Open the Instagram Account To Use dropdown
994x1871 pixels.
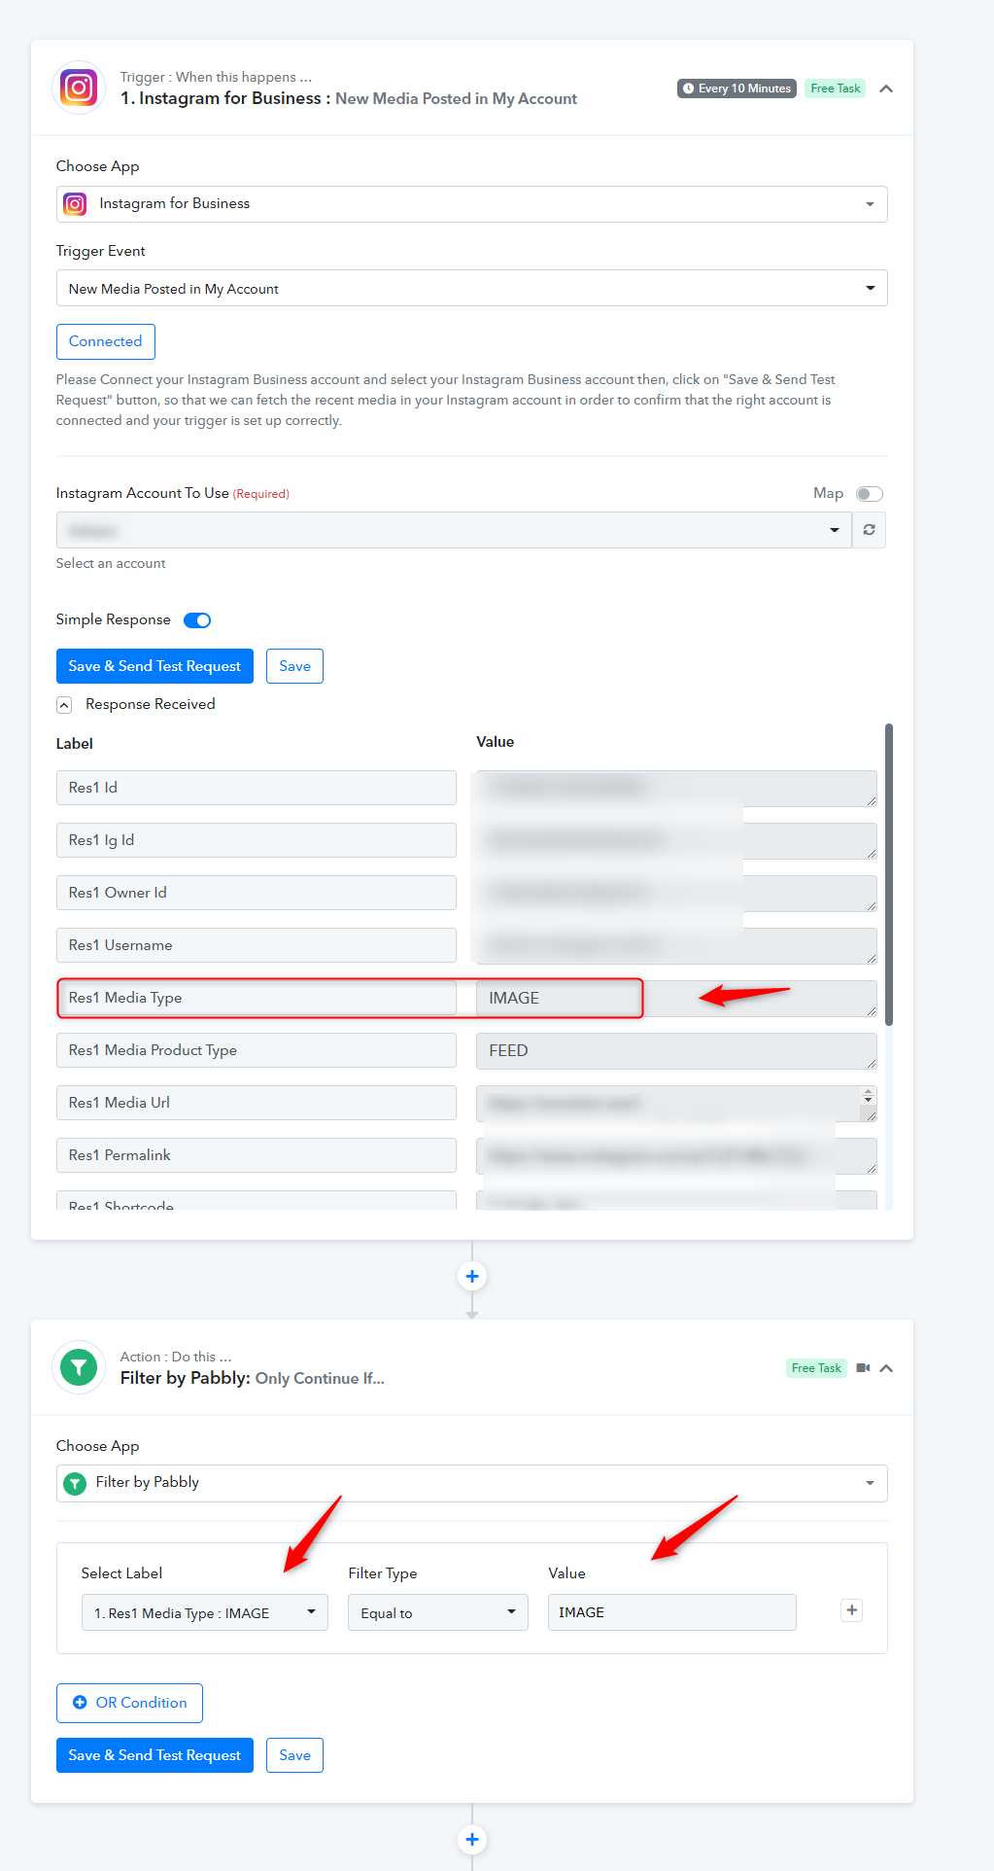click(x=454, y=530)
